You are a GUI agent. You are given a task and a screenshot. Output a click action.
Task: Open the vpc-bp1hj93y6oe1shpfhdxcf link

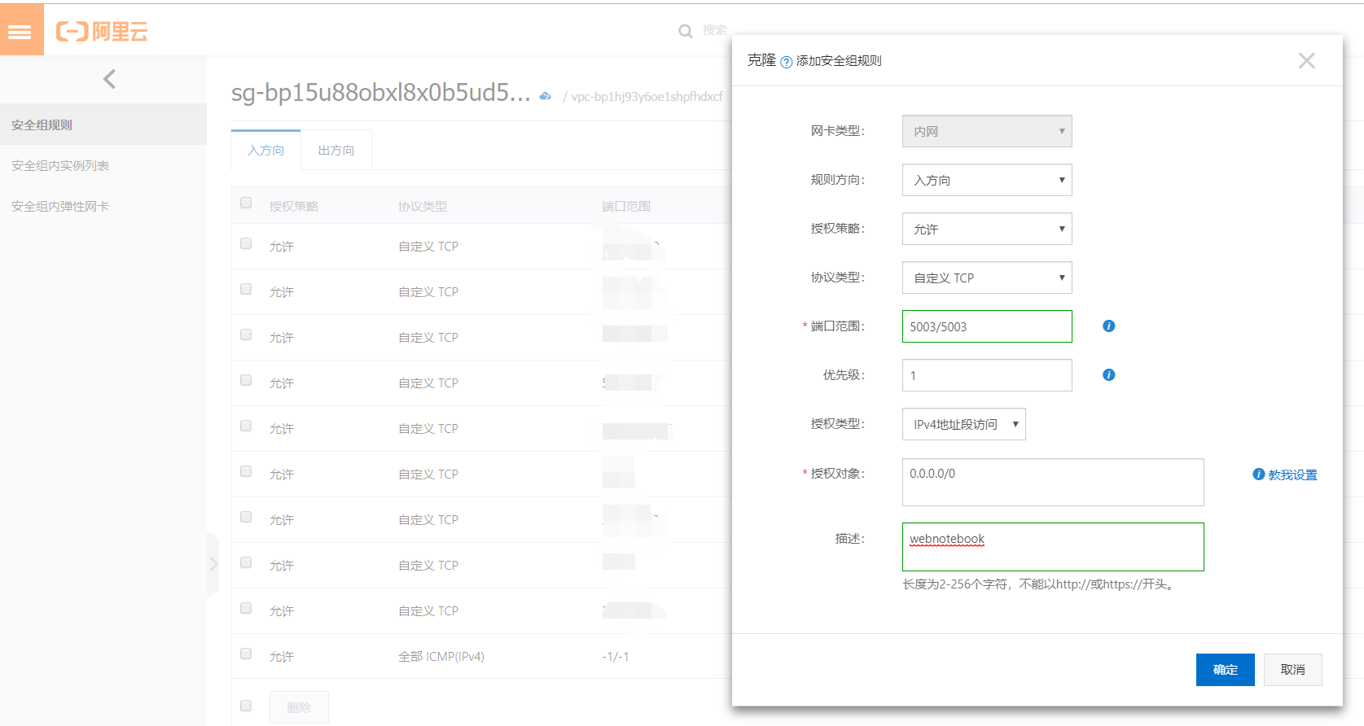pos(647,97)
